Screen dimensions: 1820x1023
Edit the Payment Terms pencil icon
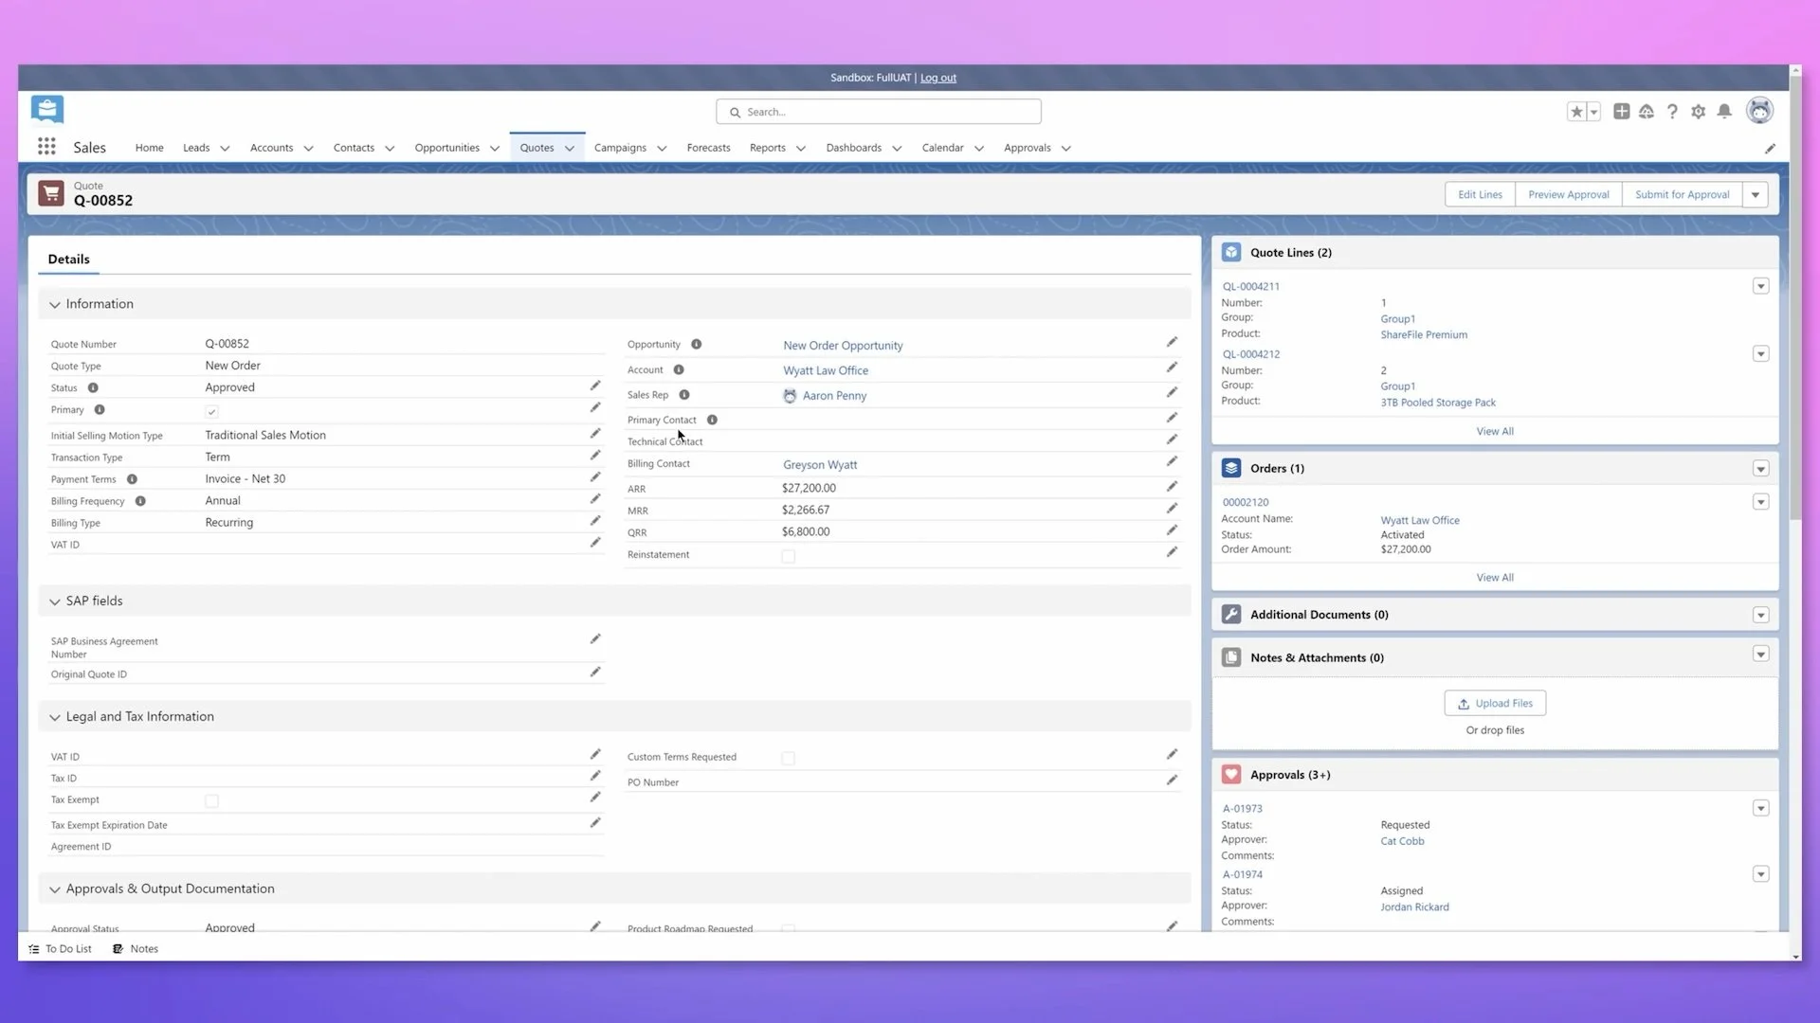pyautogui.click(x=595, y=477)
